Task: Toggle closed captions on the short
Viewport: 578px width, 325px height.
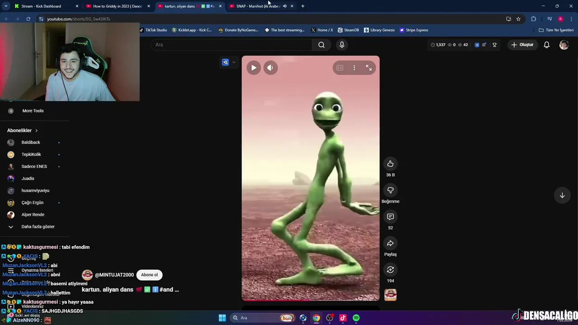Action: point(340,68)
